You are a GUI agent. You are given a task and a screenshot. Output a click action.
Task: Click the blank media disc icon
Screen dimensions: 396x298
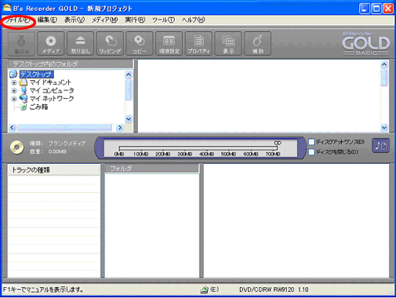(x=17, y=147)
